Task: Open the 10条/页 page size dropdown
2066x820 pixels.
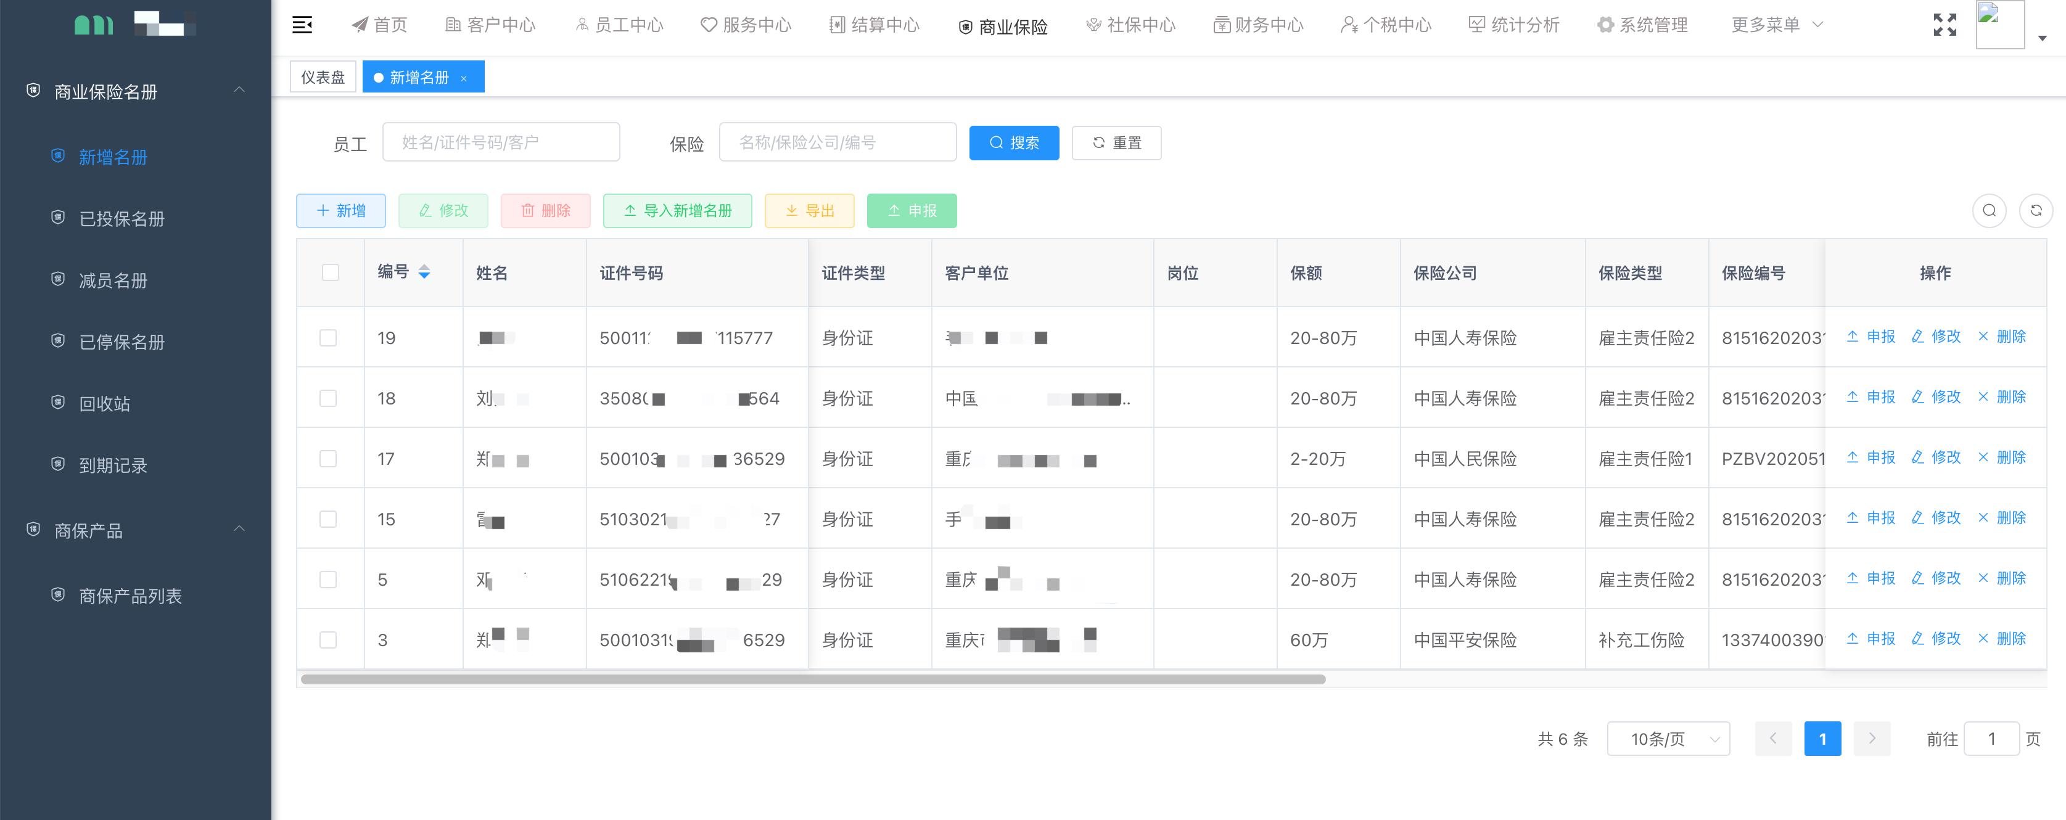Action: point(1668,738)
